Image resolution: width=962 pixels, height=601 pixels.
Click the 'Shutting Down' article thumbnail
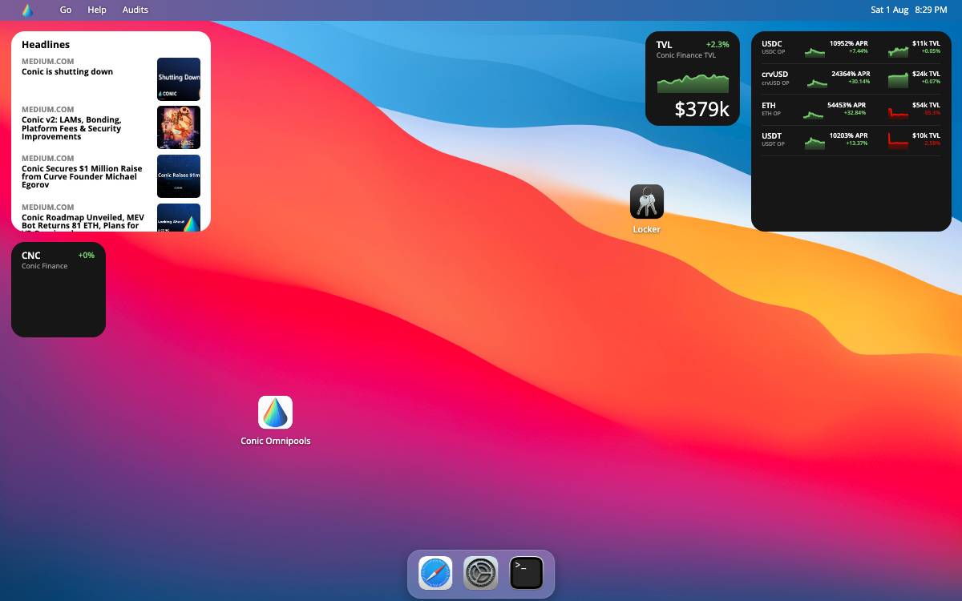point(179,79)
